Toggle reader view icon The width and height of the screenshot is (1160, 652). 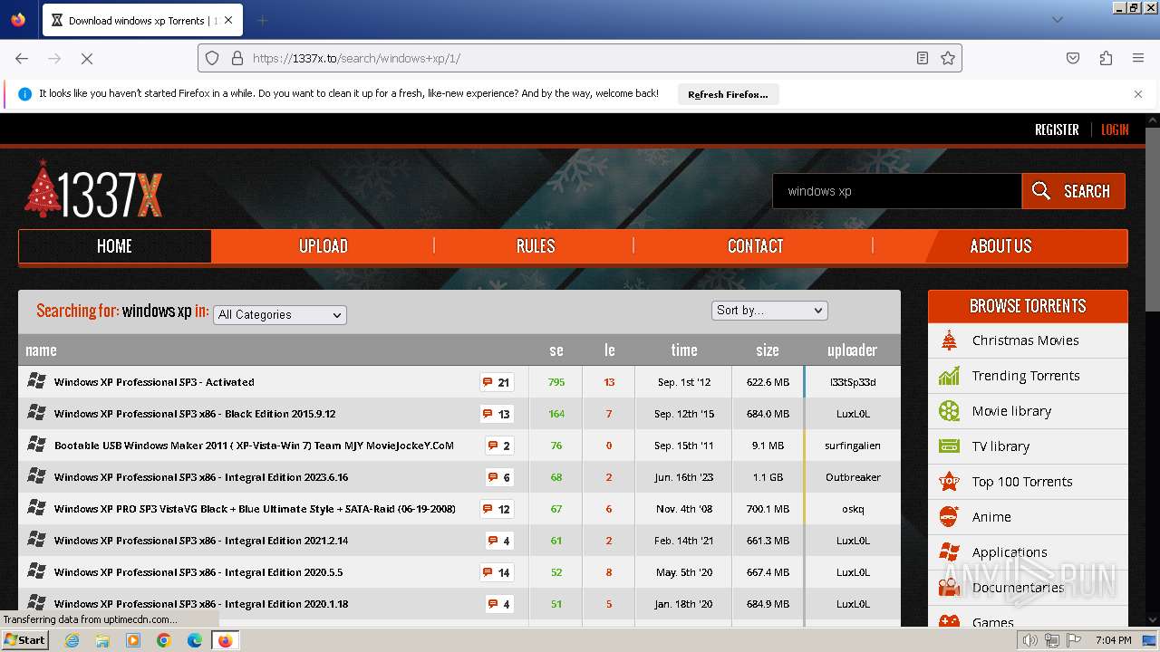click(x=923, y=58)
